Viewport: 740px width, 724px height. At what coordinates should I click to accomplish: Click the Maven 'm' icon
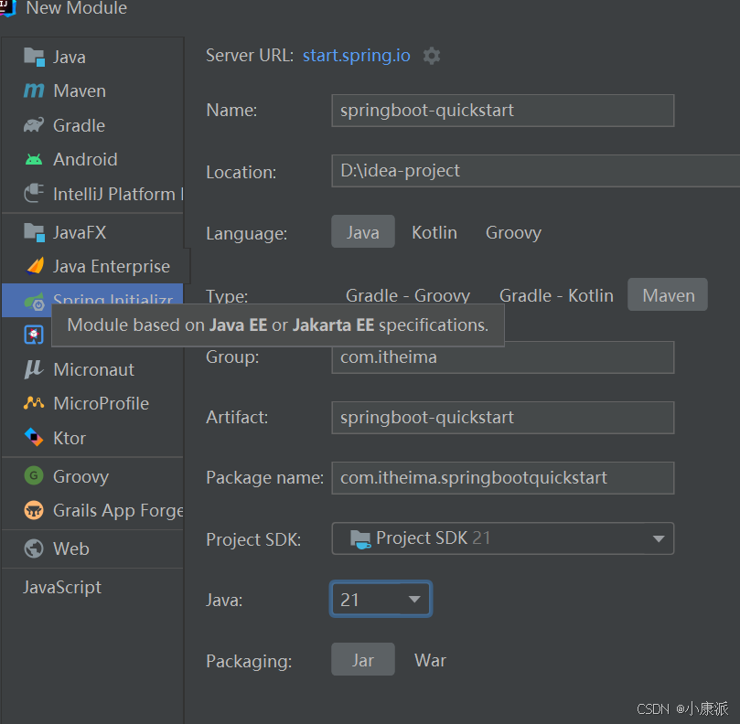pyautogui.click(x=34, y=90)
